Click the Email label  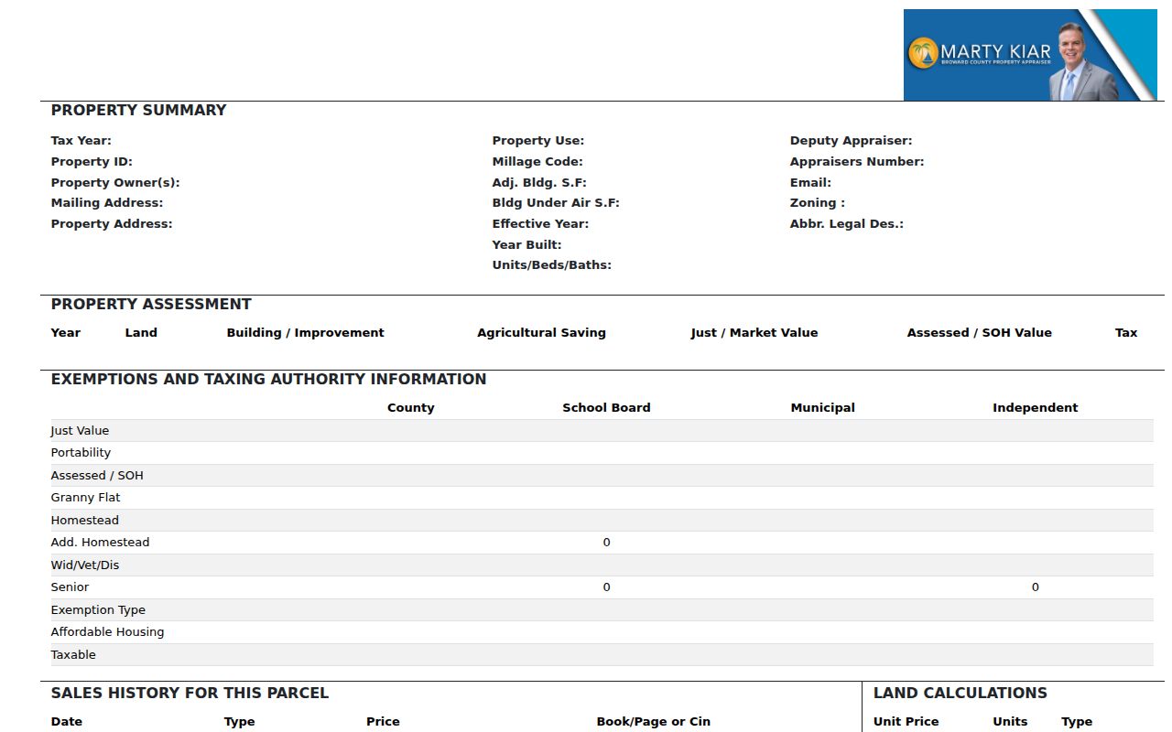811,183
